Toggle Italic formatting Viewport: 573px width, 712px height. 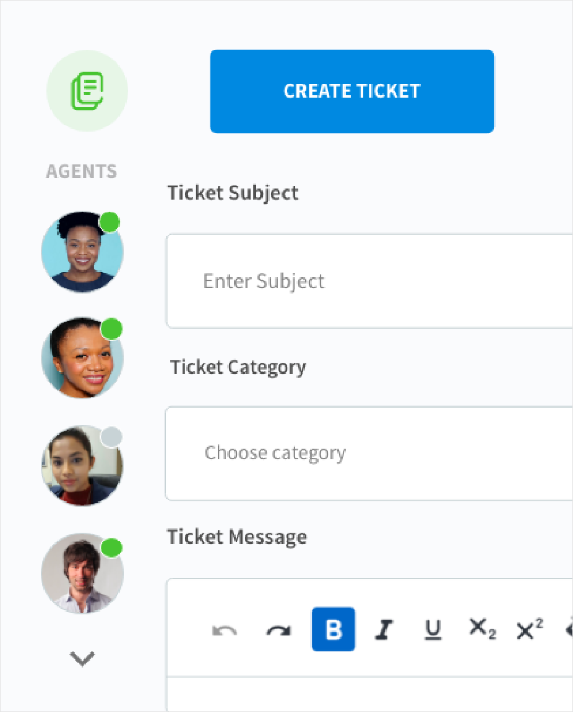[x=384, y=630]
